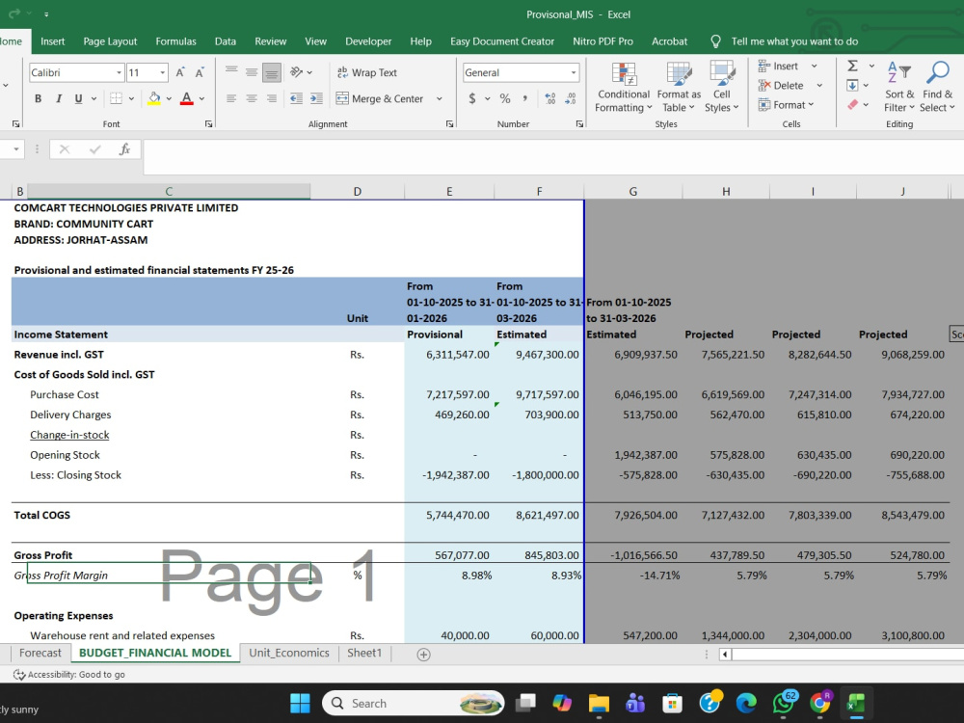
Task: Click the Windows taskbar Search box
Action: click(413, 703)
